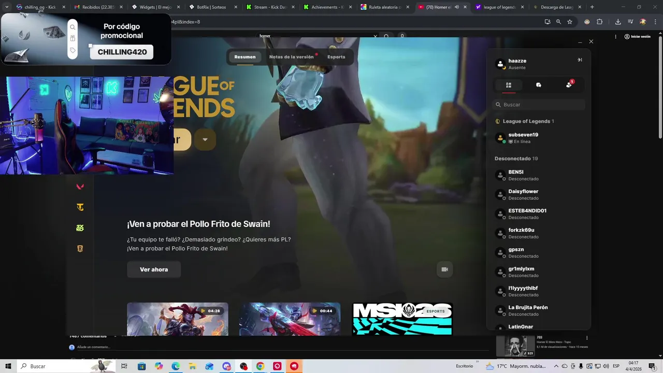Mute the Homer YouTube tab audio icon
663x373 pixels.
coord(457,7)
